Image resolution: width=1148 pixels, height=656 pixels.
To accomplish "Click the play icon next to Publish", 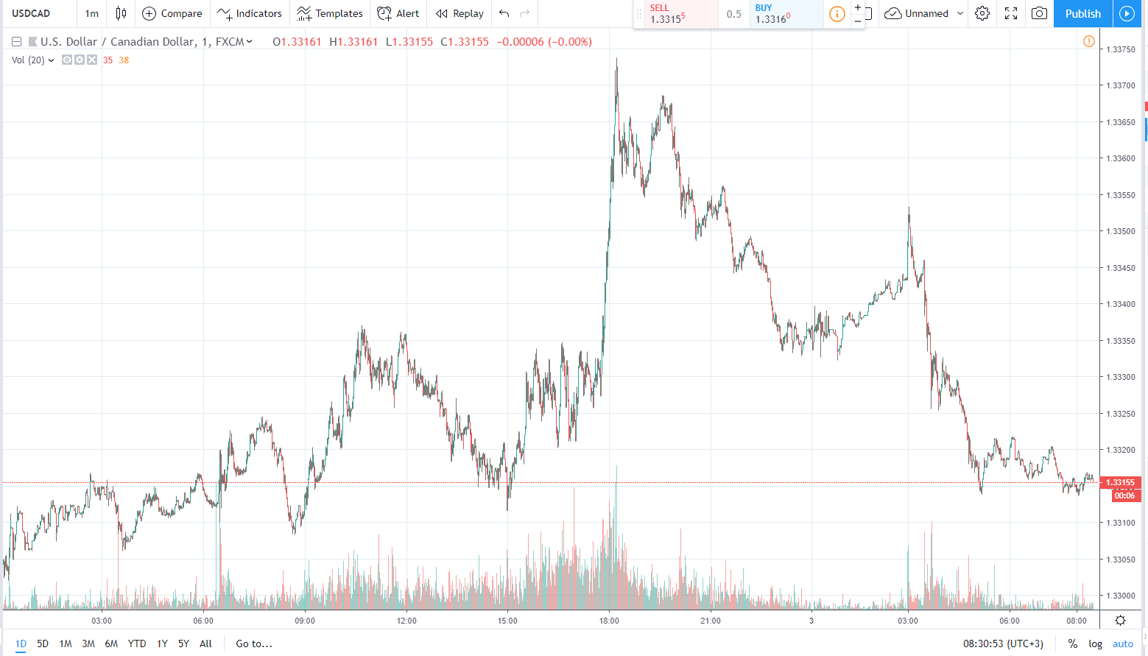I will (x=1127, y=13).
